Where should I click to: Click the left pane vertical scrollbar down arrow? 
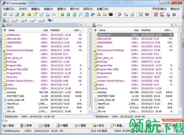[90, 112]
